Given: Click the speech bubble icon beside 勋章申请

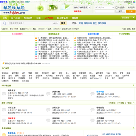Looking at the screenshot, I should coord(93,94).
